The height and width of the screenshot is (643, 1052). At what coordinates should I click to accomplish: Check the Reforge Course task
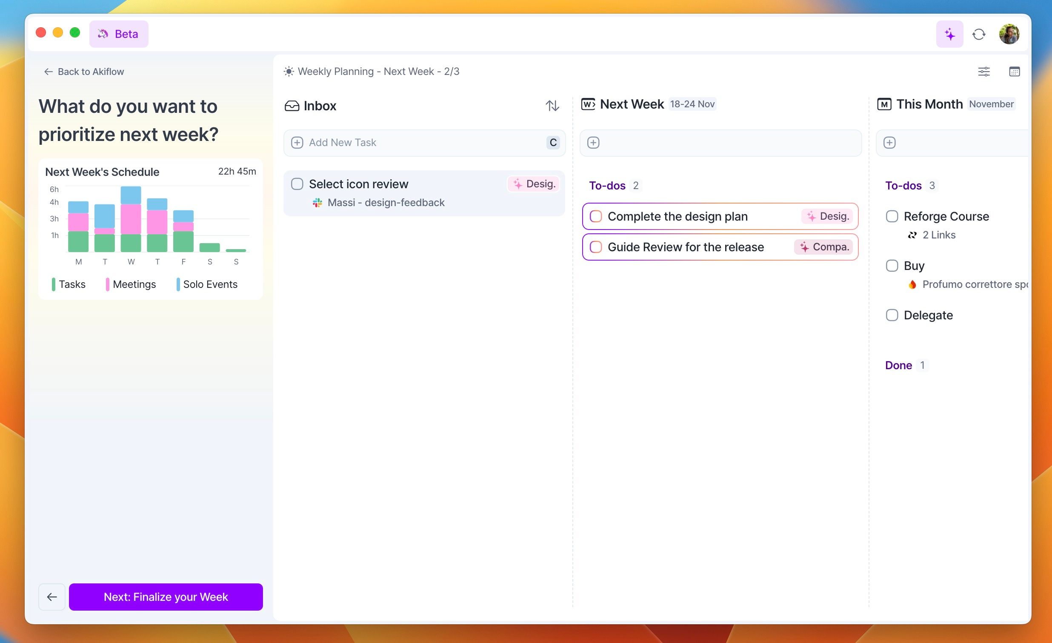[892, 216]
